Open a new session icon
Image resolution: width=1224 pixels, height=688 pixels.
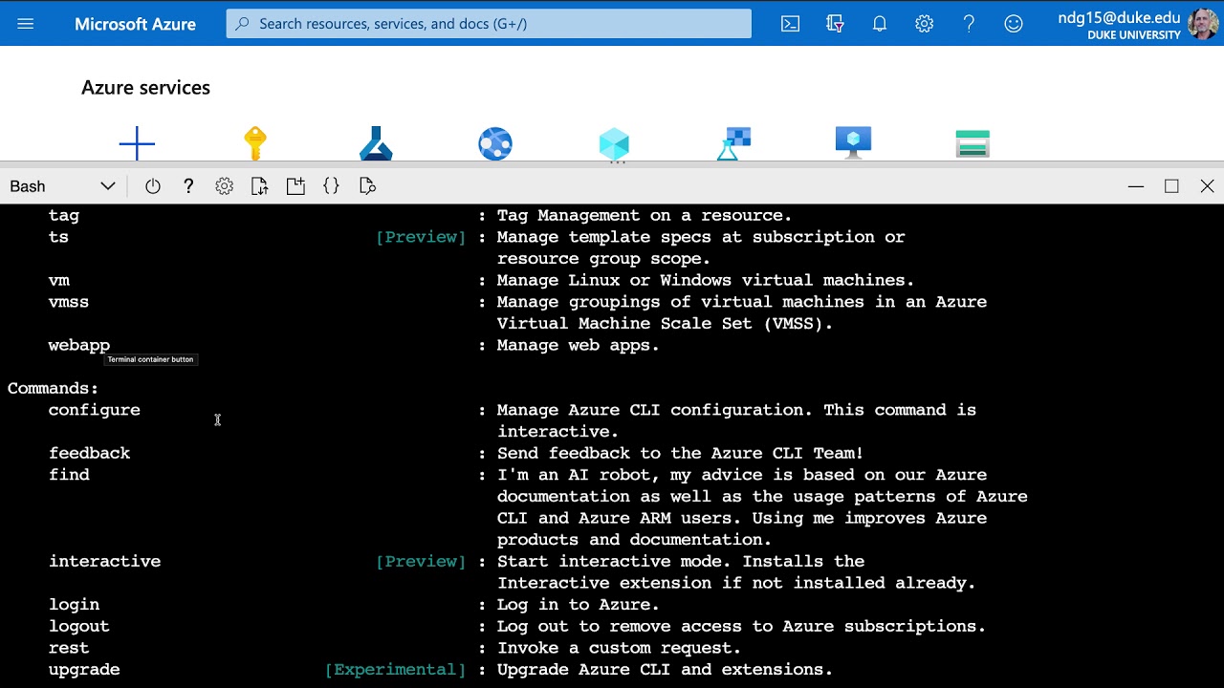295,186
